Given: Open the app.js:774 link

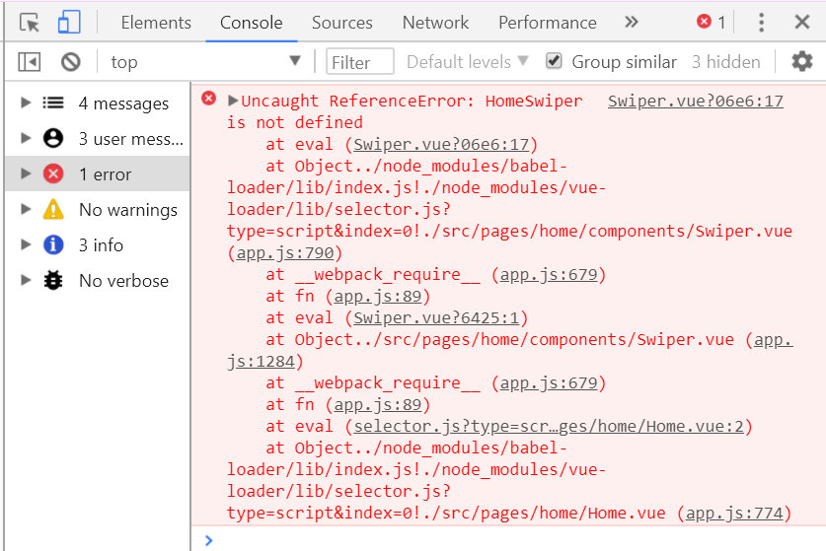Looking at the screenshot, I should pyautogui.click(x=734, y=513).
